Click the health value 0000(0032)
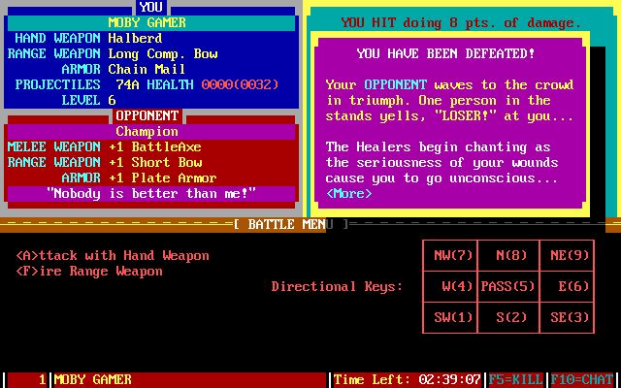The height and width of the screenshot is (388, 621). click(x=240, y=84)
